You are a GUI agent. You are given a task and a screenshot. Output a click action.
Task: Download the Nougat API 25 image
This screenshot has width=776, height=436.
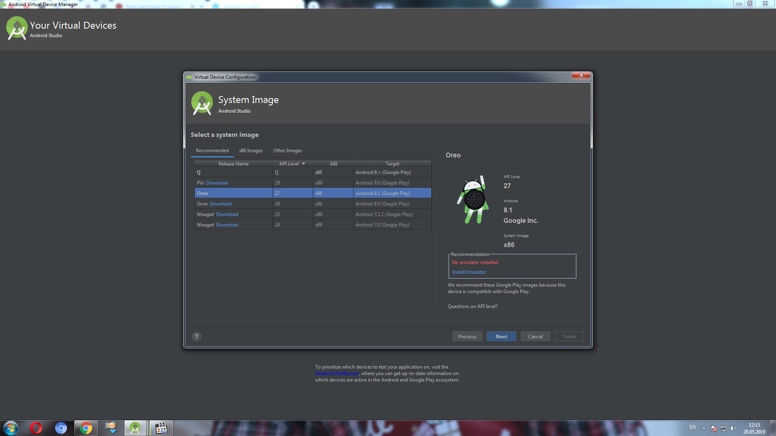coord(227,214)
